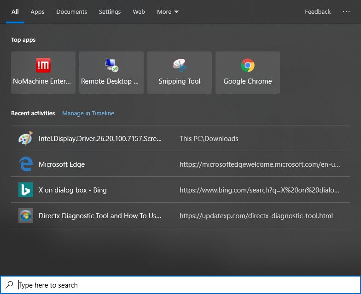The image size is (361, 294).
Task: Click the Feedback button
Action: pyautogui.click(x=318, y=11)
